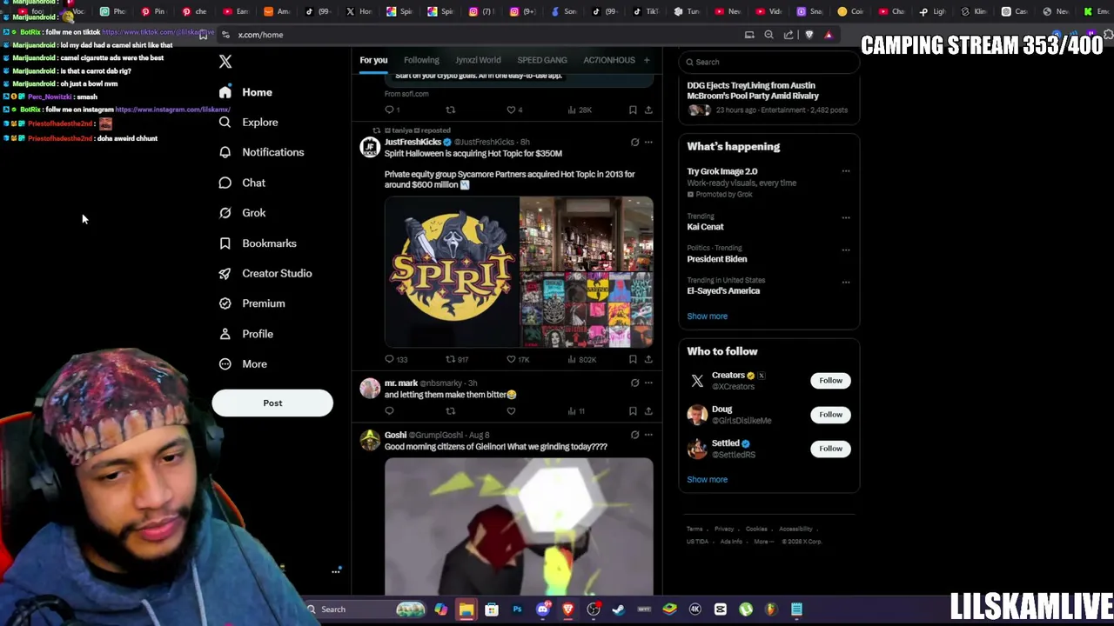Screen dimensions: 1114x626
Task: Open the Home icon in X sidebar
Action: coord(225,92)
